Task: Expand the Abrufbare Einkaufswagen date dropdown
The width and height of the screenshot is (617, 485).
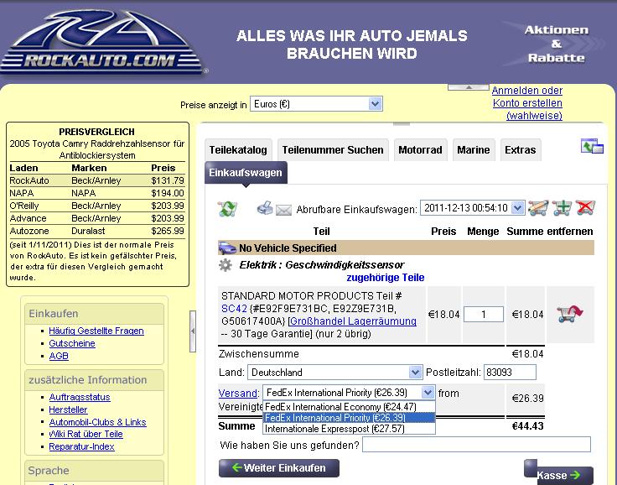Action: (x=517, y=207)
